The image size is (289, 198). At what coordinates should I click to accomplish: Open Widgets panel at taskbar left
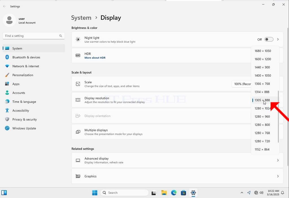4,193
